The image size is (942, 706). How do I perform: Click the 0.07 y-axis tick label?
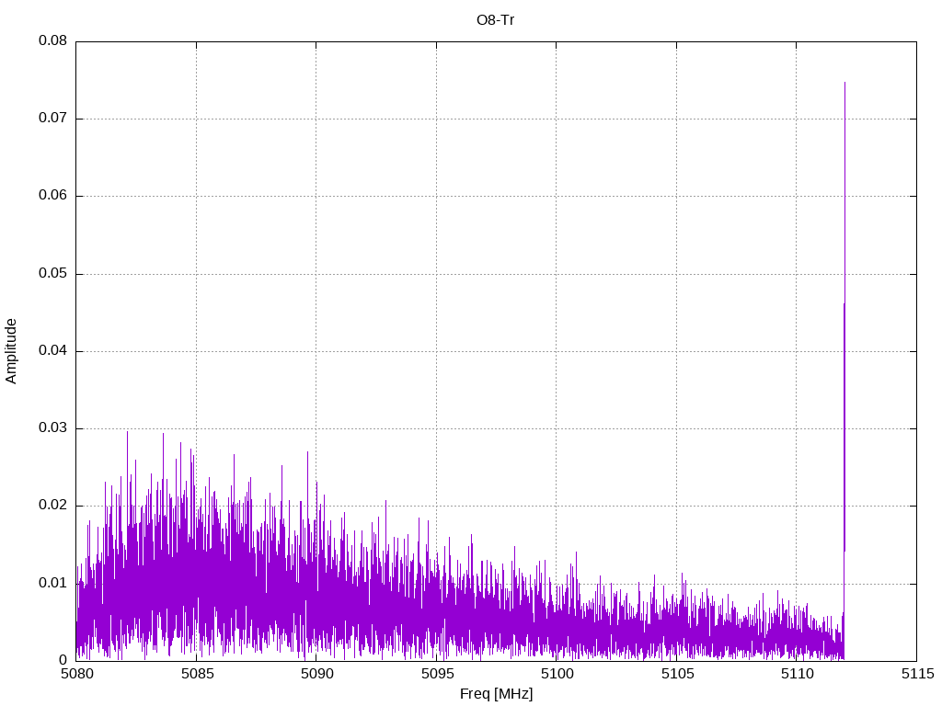coord(52,119)
